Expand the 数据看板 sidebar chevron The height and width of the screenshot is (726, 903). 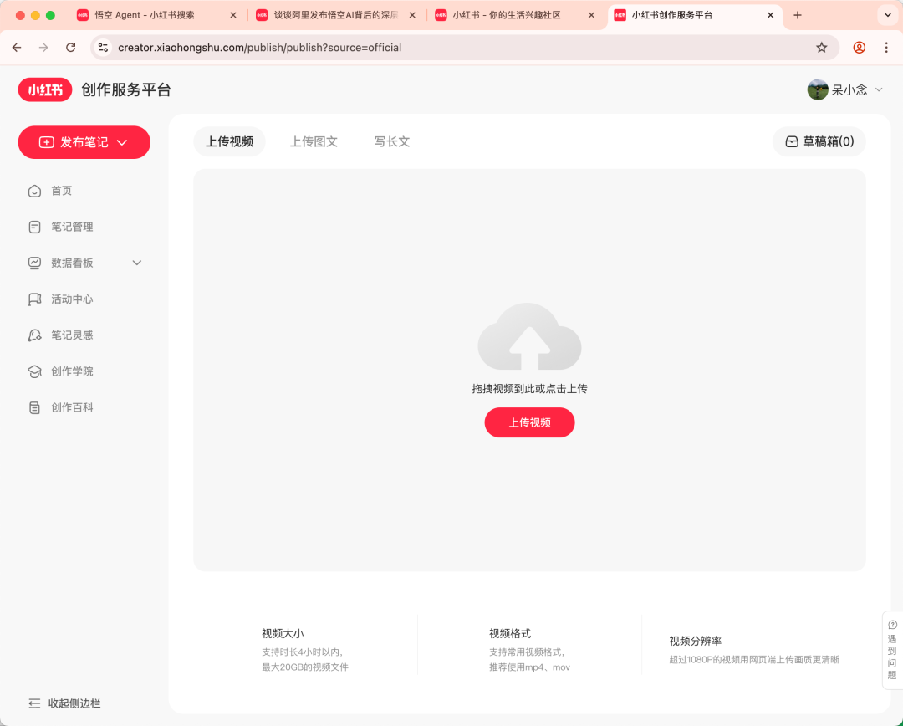click(x=136, y=262)
